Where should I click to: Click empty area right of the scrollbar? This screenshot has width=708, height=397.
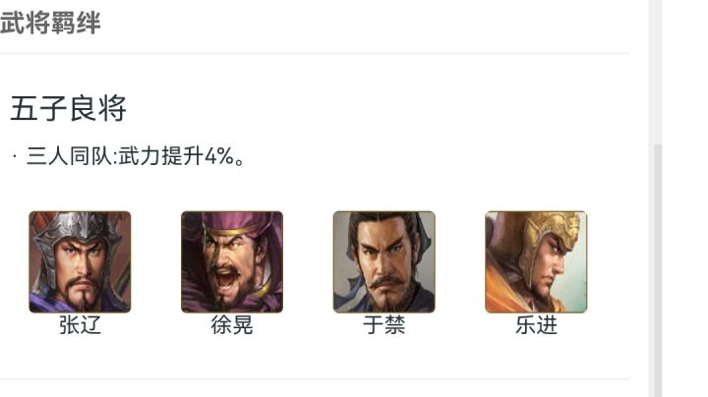[x=685, y=198]
